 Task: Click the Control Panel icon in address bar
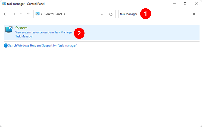[x=37, y=14]
